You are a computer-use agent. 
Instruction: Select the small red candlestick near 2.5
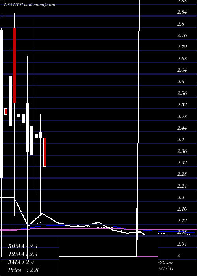[6, 112]
